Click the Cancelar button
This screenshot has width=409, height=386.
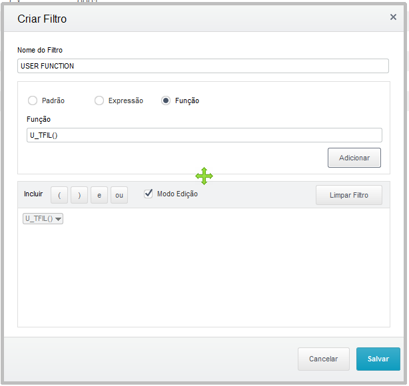(324, 359)
